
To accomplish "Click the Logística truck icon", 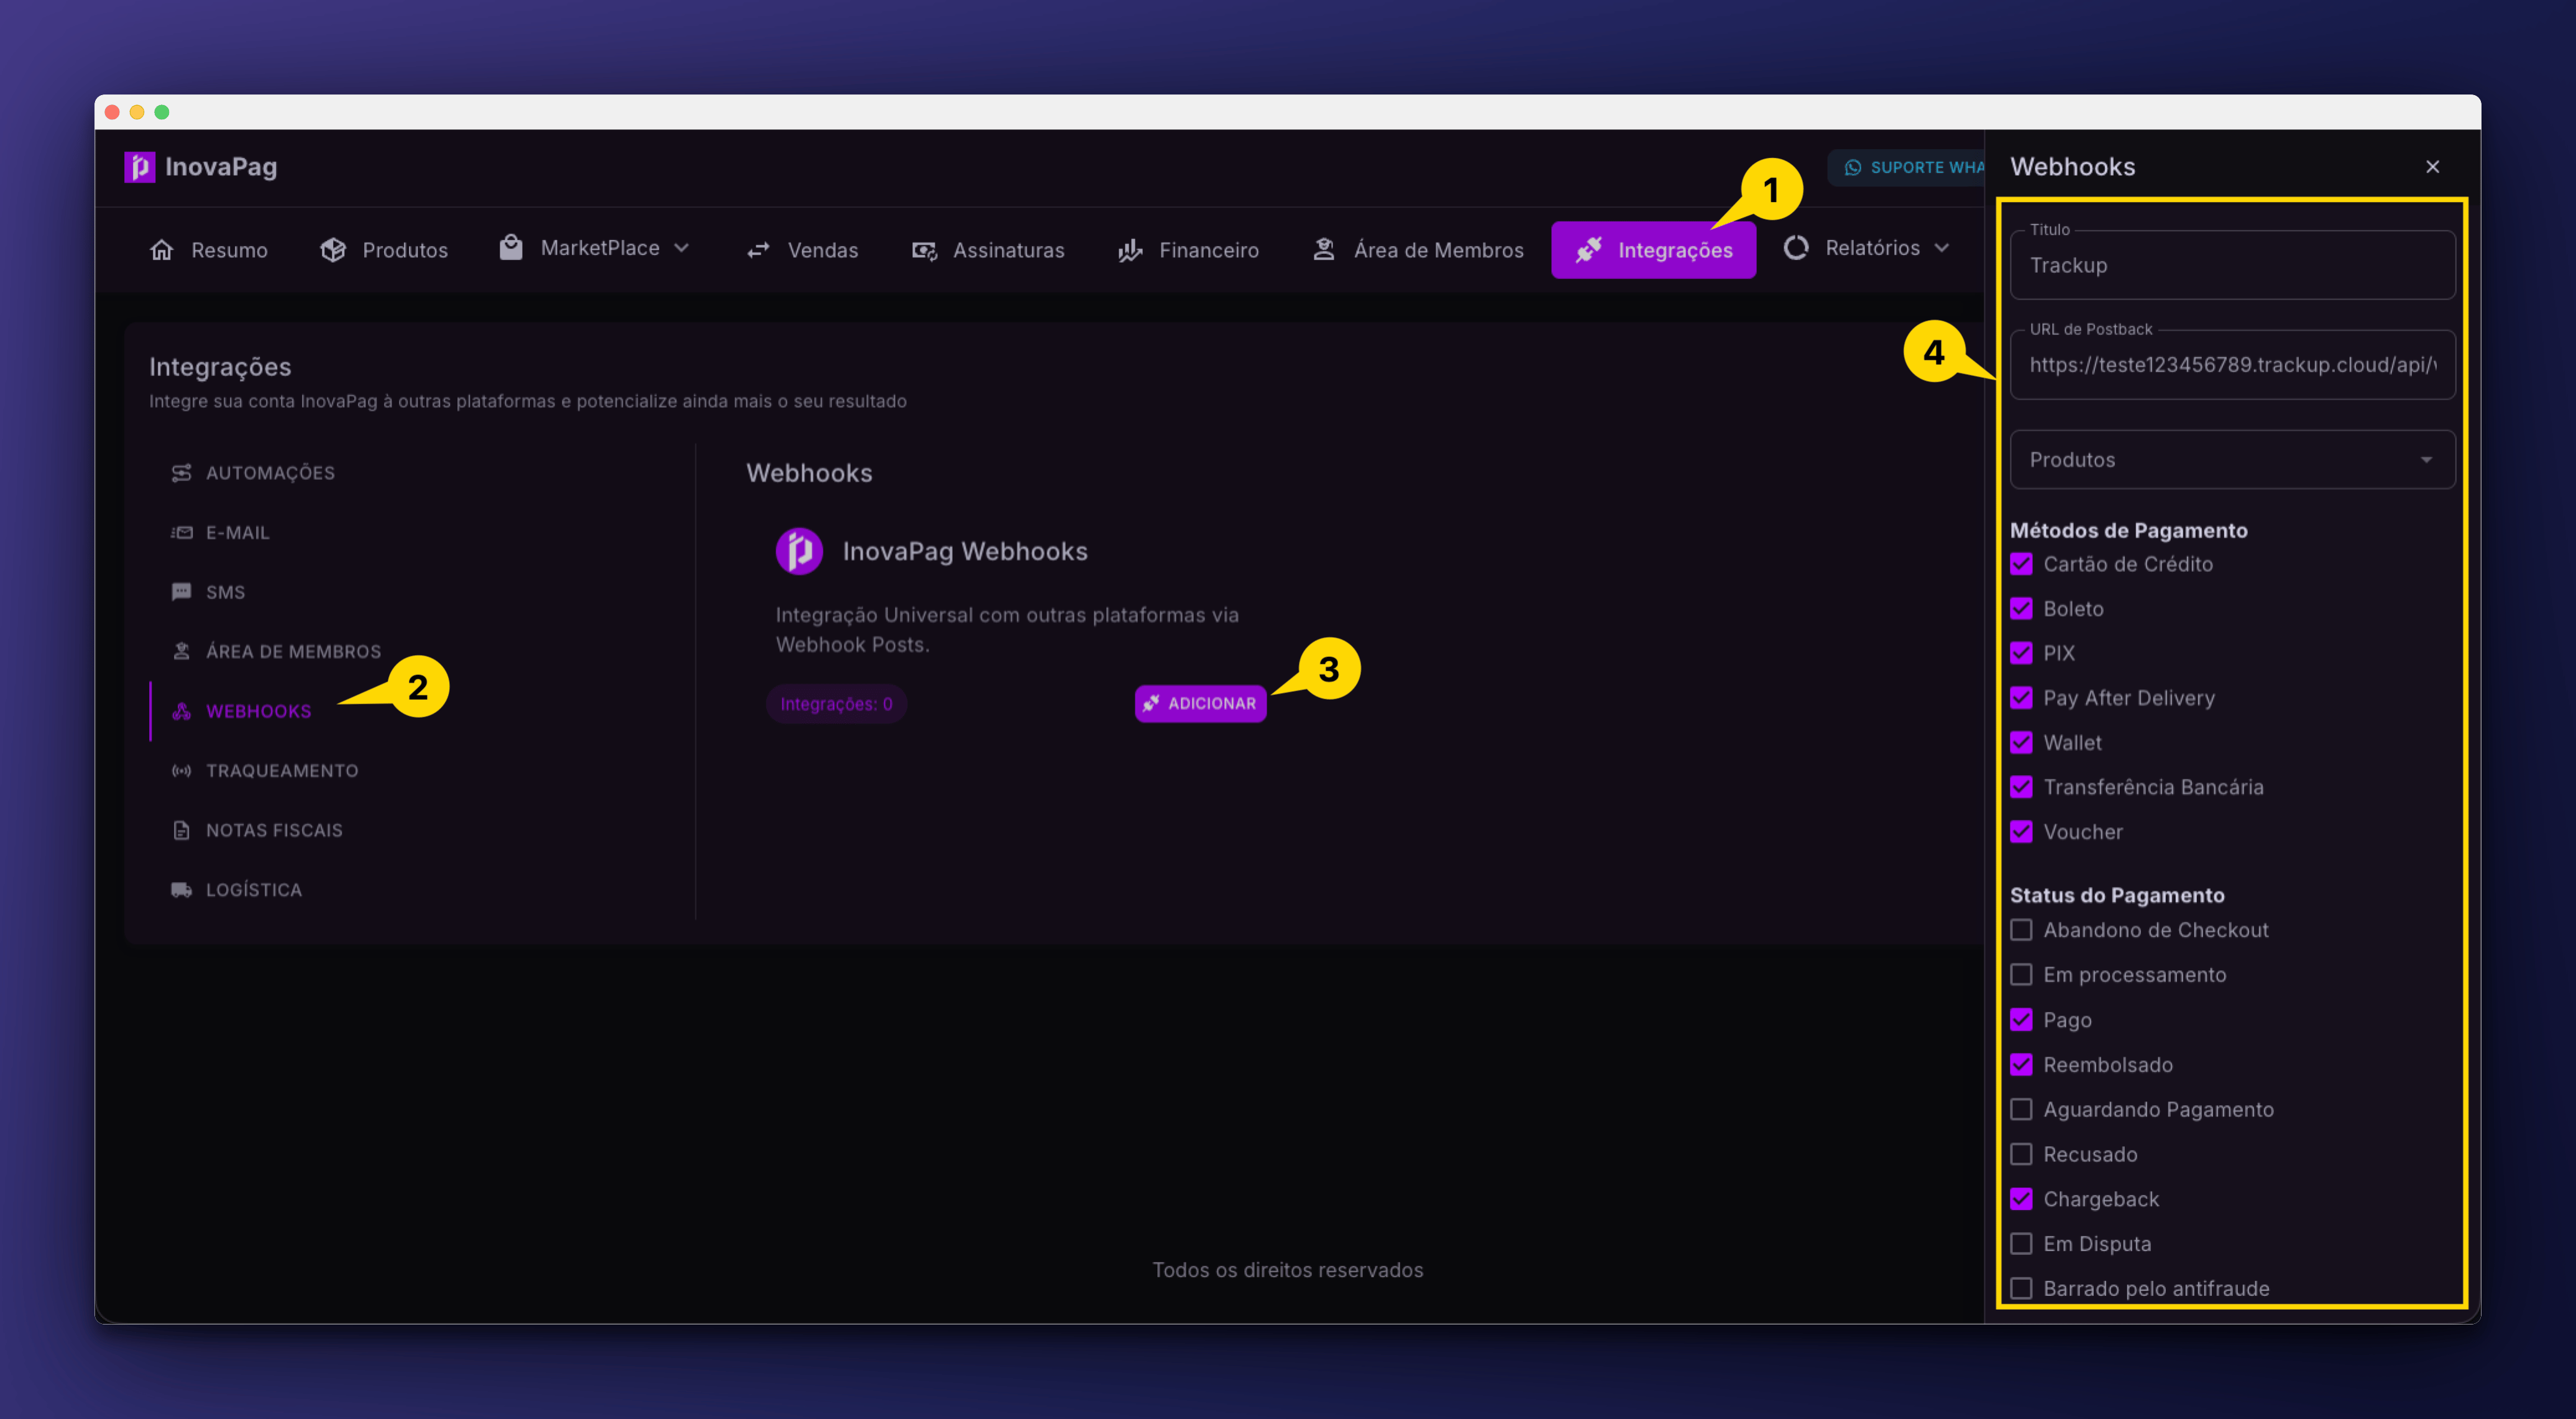I will pyautogui.click(x=181, y=890).
